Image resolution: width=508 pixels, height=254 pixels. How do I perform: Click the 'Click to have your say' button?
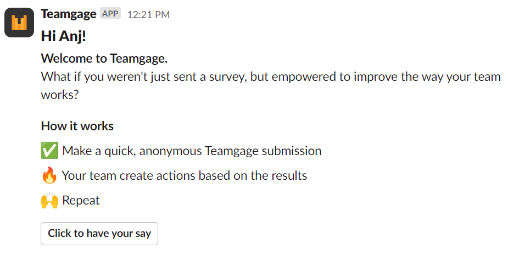99,234
